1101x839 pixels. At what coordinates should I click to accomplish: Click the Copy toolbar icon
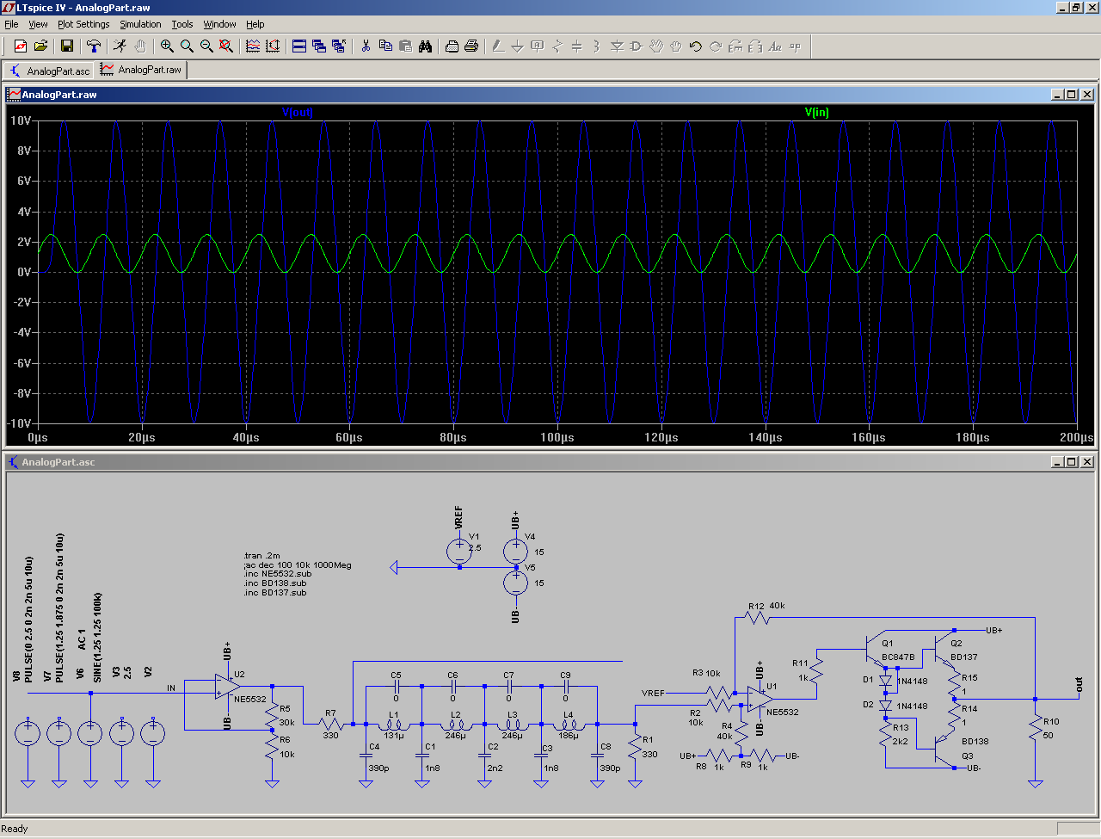tap(385, 46)
